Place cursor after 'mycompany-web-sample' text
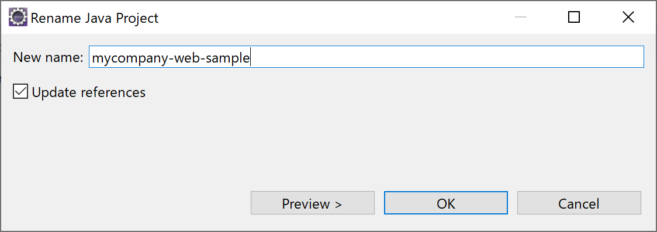Viewport: 657px width, 232px height. 250,57
